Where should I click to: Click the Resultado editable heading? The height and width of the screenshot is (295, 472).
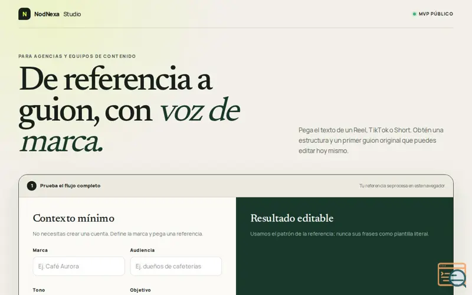(x=291, y=218)
